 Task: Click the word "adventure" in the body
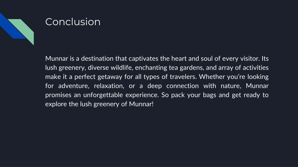[74, 86]
